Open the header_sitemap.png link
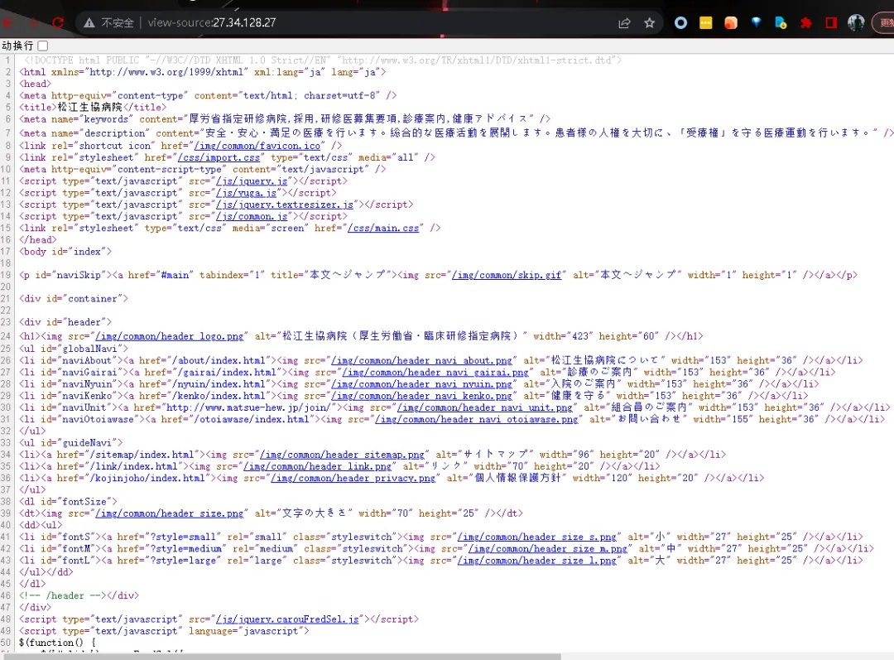Viewport: 894px width, 660px height. pos(342,455)
